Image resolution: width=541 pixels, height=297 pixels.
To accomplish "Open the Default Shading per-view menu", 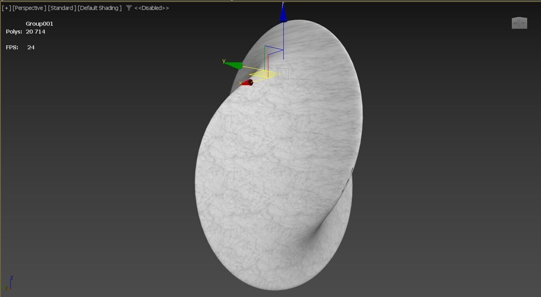I will (x=99, y=8).
